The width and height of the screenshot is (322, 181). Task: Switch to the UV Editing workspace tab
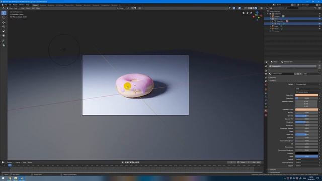pyautogui.click(x=60, y=5)
